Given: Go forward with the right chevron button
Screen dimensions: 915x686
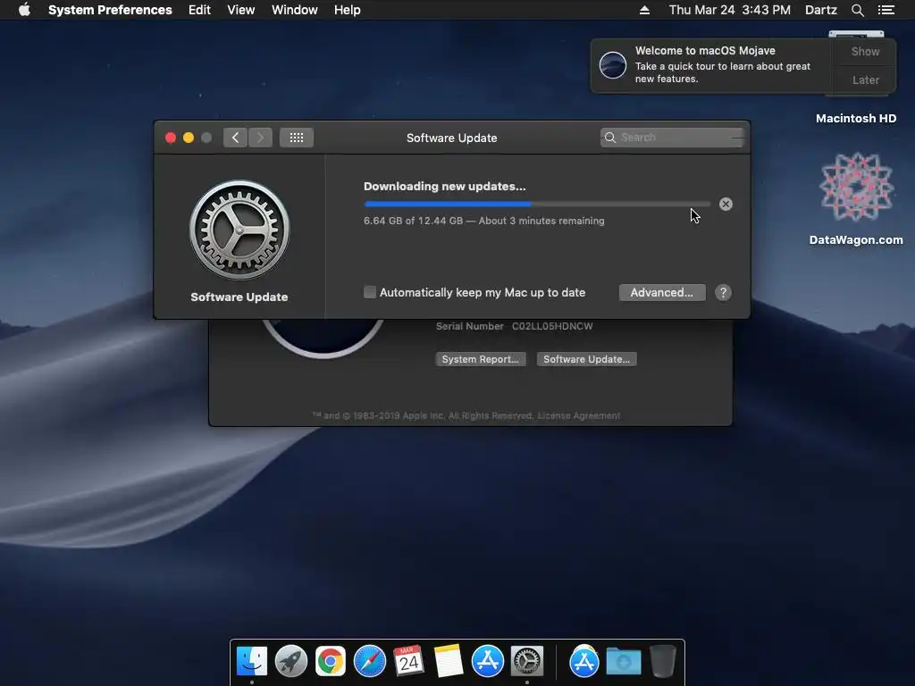Looking at the screenshot, I should coord(260,138).
